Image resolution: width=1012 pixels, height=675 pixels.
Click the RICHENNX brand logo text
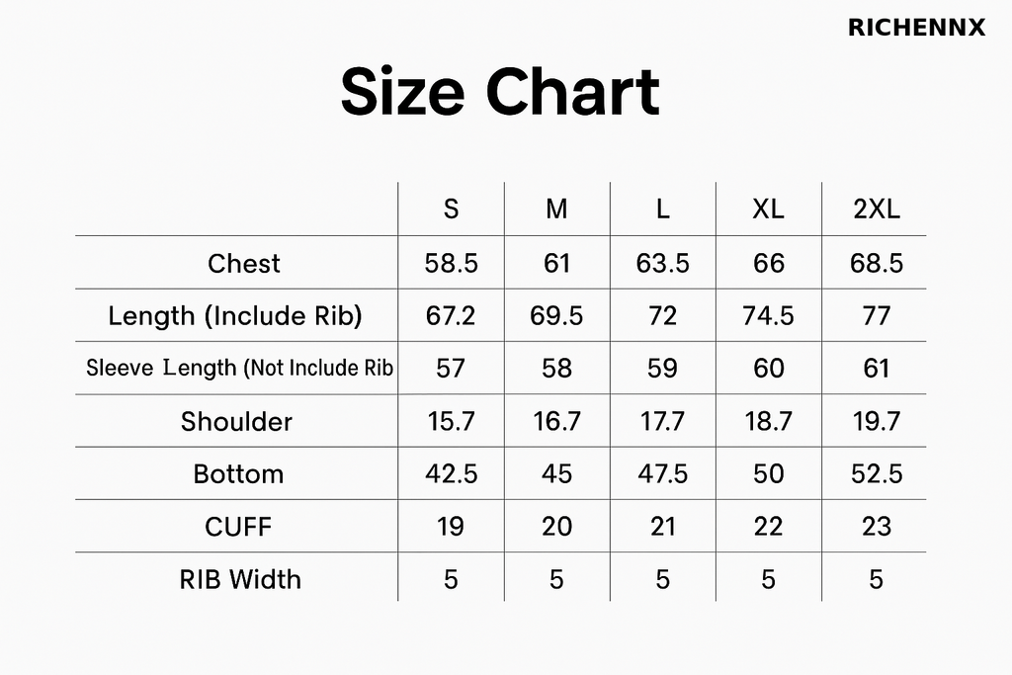(x=916, y=28)
